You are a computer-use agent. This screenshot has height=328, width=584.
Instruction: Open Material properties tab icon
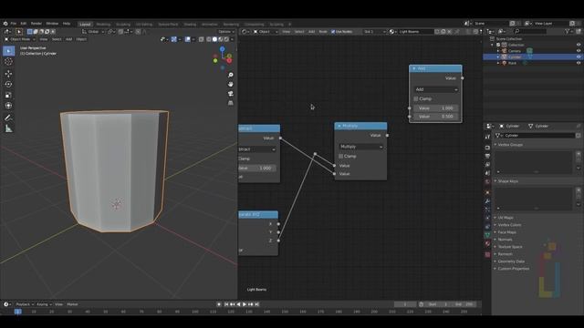[487, 244]
